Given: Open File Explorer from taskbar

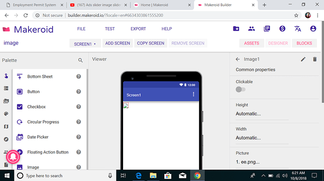Looking at the screenshot, I should pyautogui.click(x=153, y=176).
